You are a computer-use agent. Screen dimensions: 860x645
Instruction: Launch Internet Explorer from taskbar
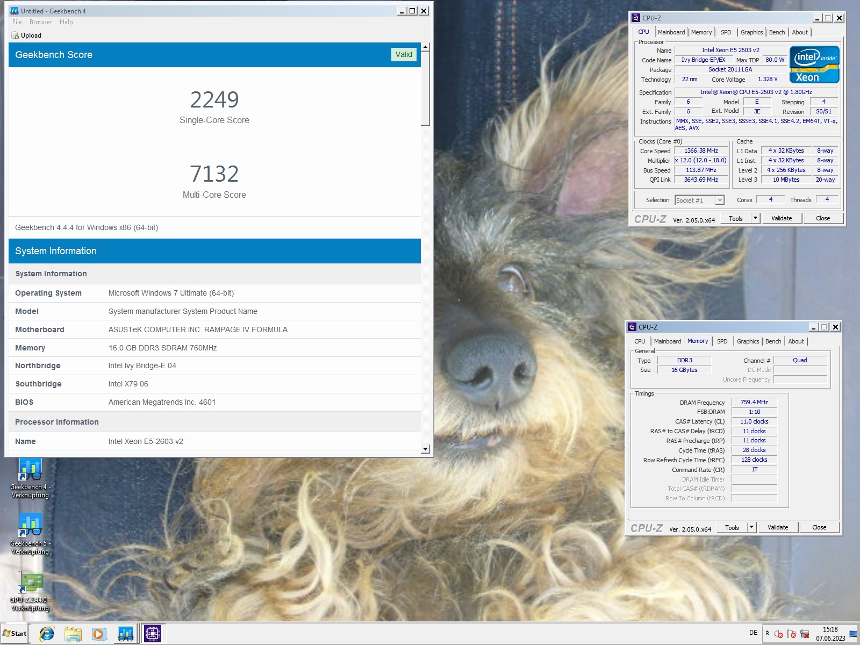[47, 634]
